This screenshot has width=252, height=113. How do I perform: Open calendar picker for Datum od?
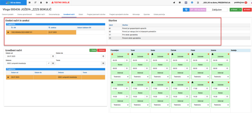pos(53,56)
